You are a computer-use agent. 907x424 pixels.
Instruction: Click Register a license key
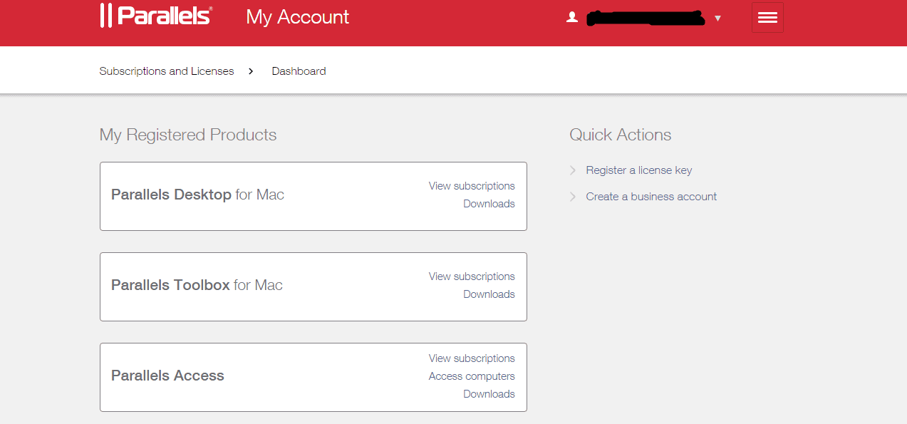[639, 170]
